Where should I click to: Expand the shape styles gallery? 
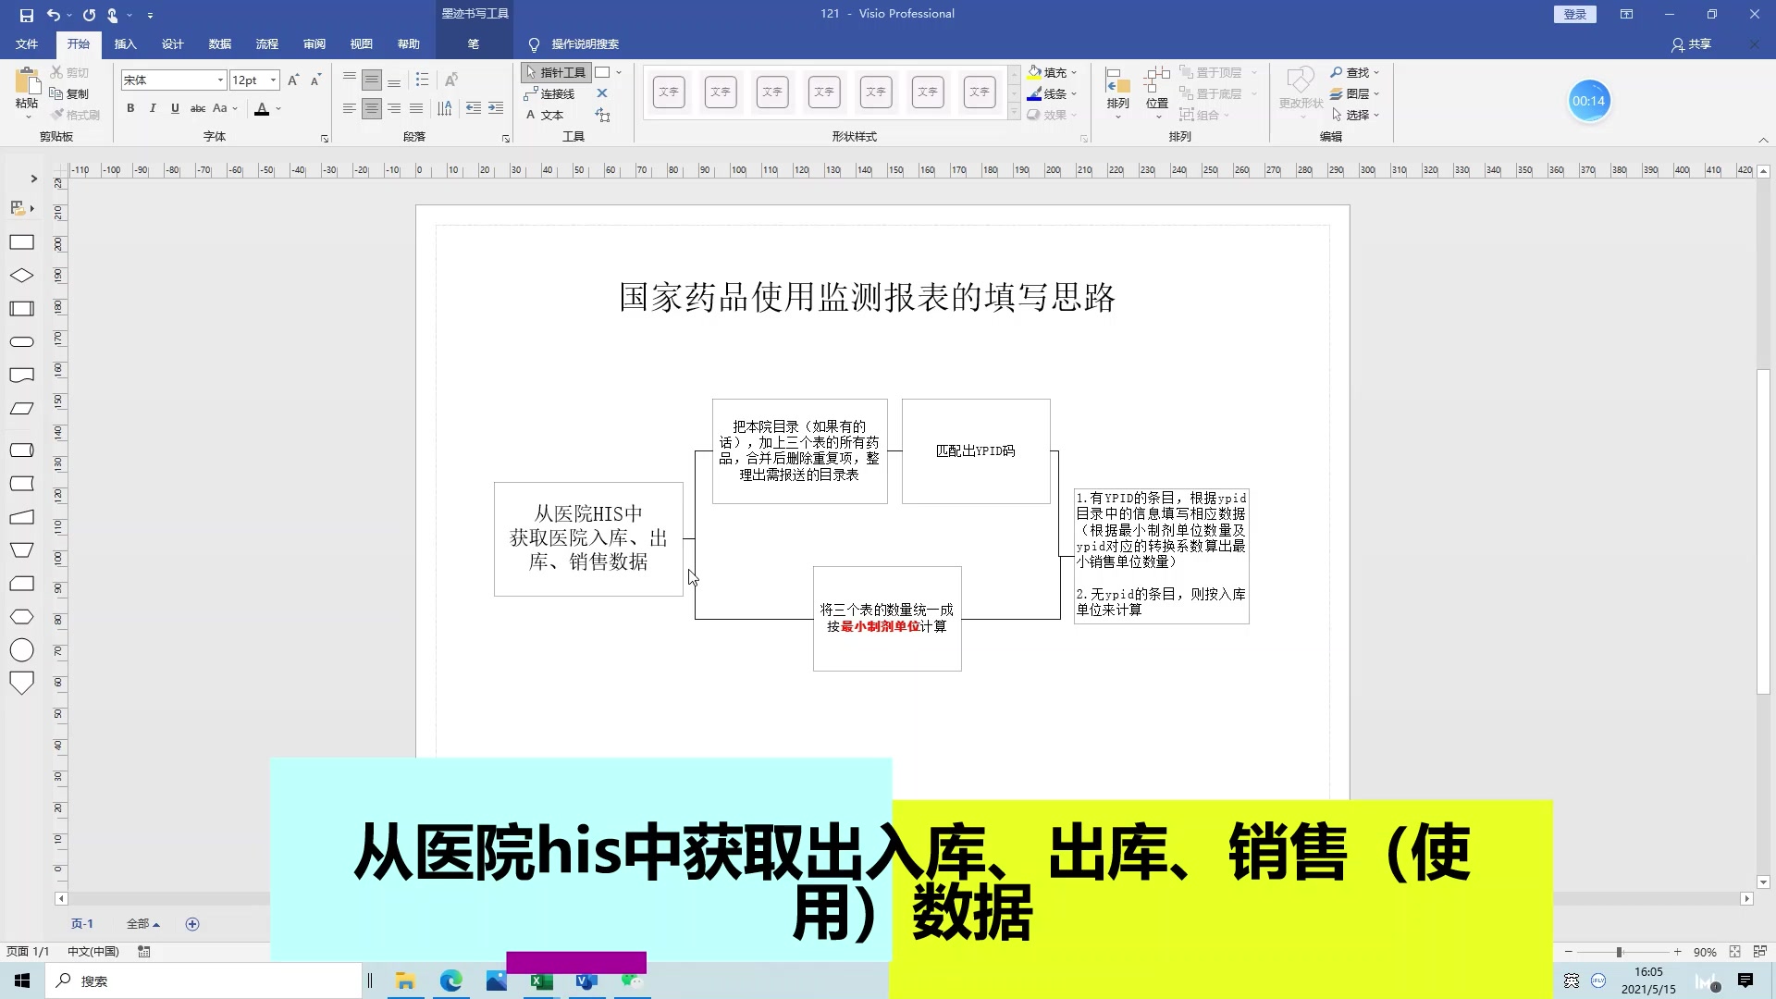[1014, 113]
